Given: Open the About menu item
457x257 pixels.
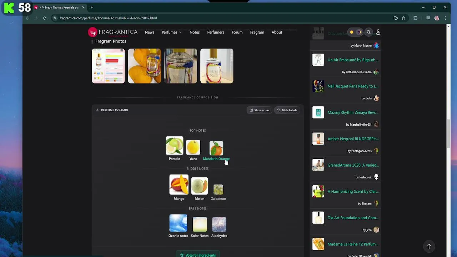Looking at the screenshot, I should [x=277, y=32].
